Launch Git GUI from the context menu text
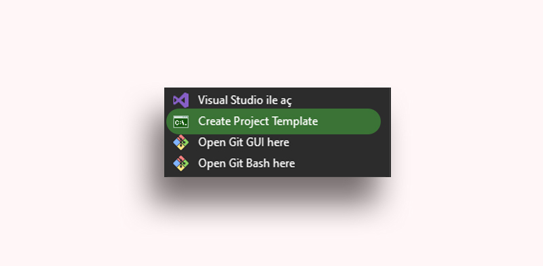The height and width of the screenshot is (266, 543). (x=244, y=142)
